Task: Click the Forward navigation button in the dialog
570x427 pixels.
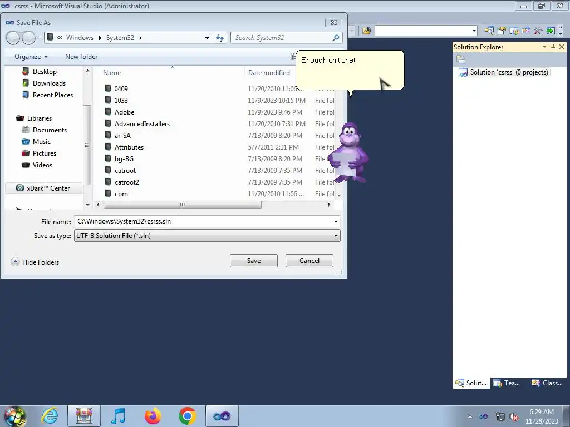Action: [x=29, y=38]
